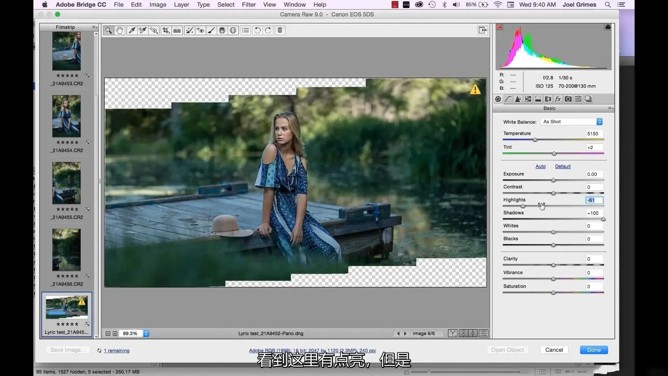
Task: Click the trash icon to mark for deletion
Action: 280,31
